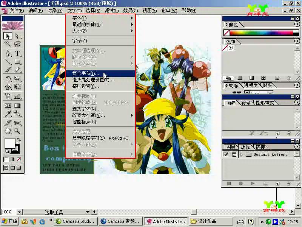Switch to Standard Screen Mode
Image resolution: width=302 pixels, height=227 pixels.
coord(6,168)
